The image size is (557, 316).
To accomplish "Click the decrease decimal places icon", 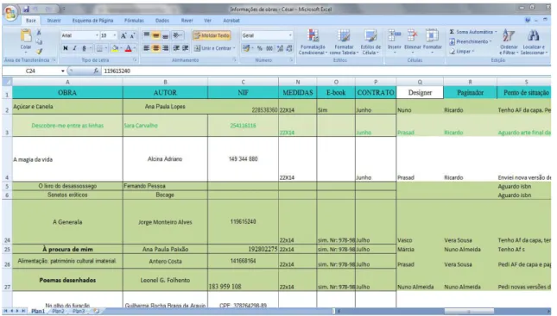I will [289, 48].
